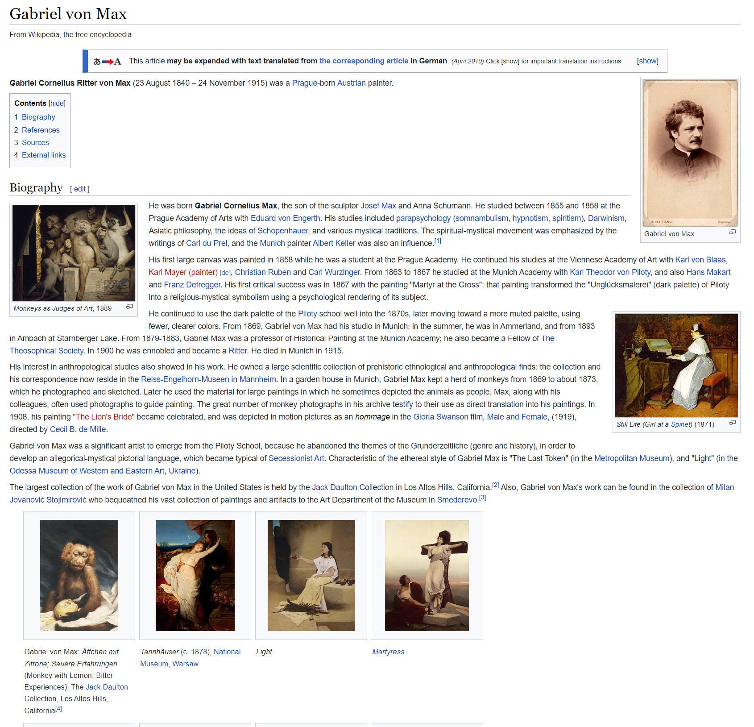
Task: Open the Martyress gallery painting image
Action: pos(427,575)
